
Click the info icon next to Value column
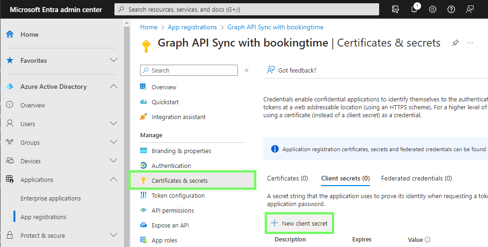click(x=428, y=240)
